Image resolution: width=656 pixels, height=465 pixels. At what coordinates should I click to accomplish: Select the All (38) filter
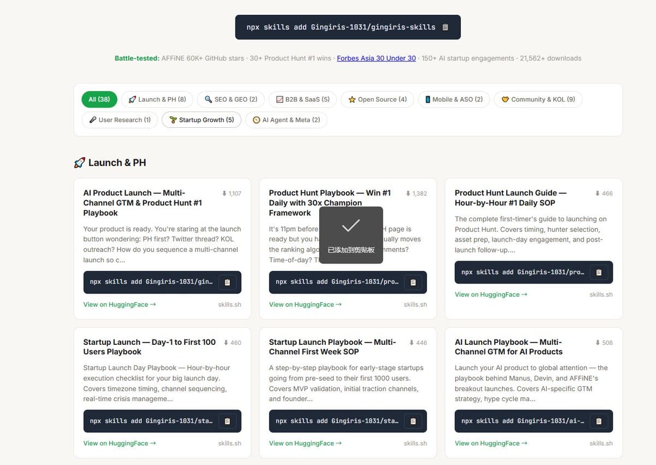pos(99,99)
